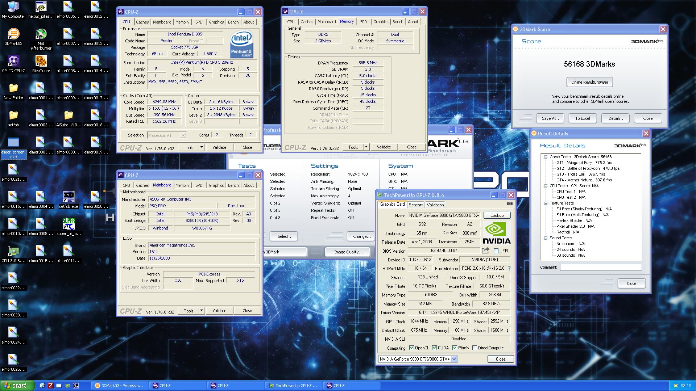Click the bus interface question mark help icon
Image resolution: width=696 pixels, height=391 pixels.
click(509, 268)
